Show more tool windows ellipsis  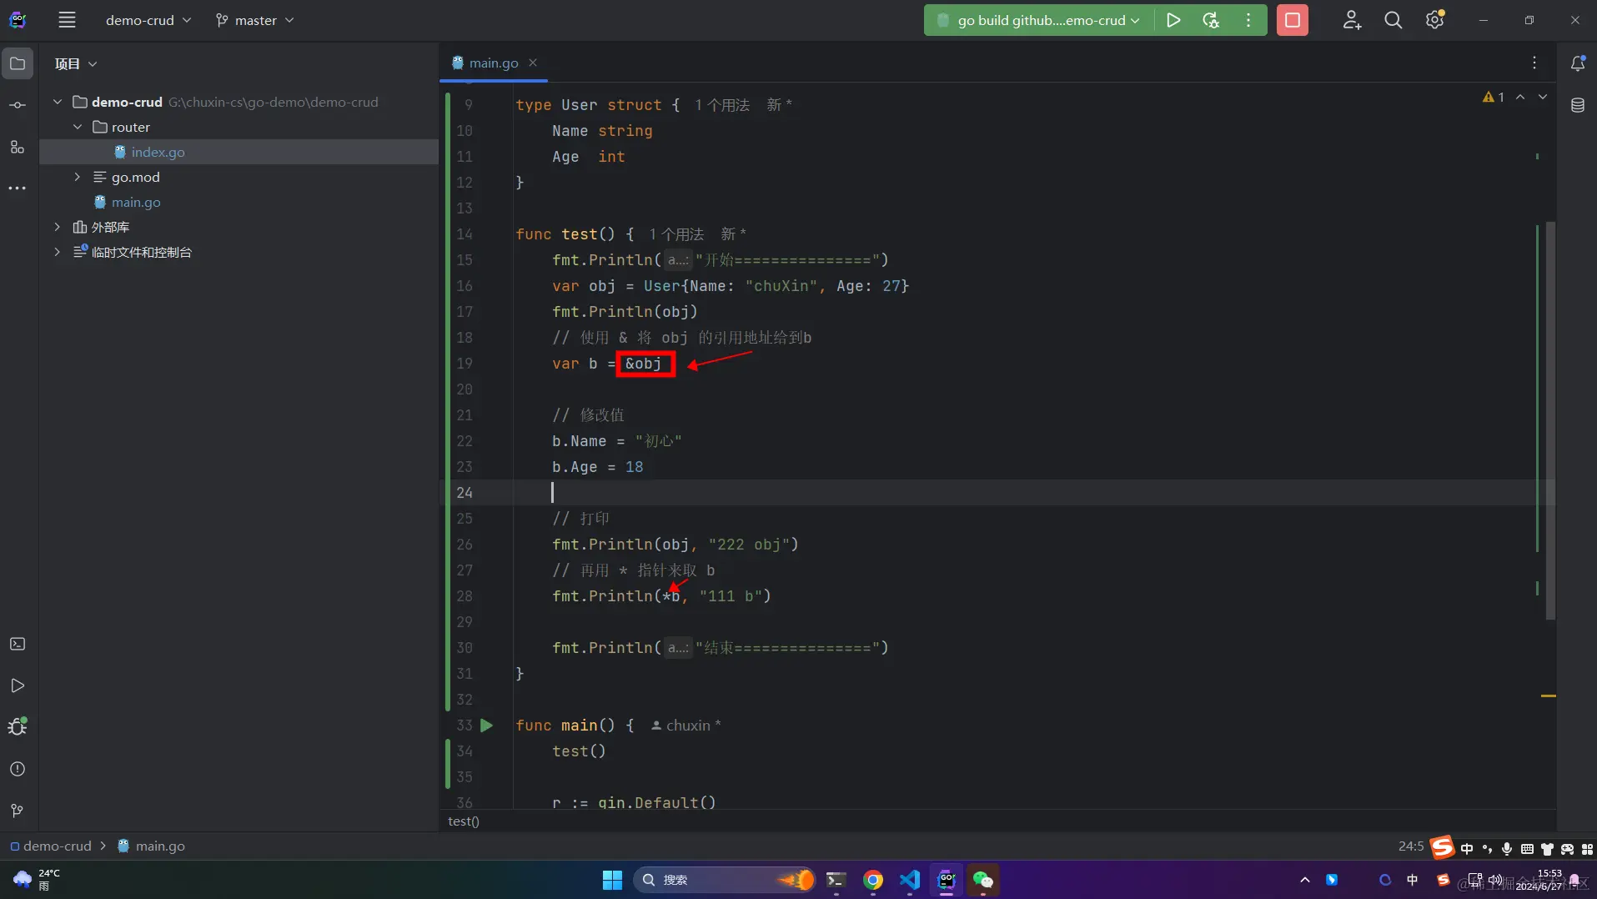(x=18, y=188)
